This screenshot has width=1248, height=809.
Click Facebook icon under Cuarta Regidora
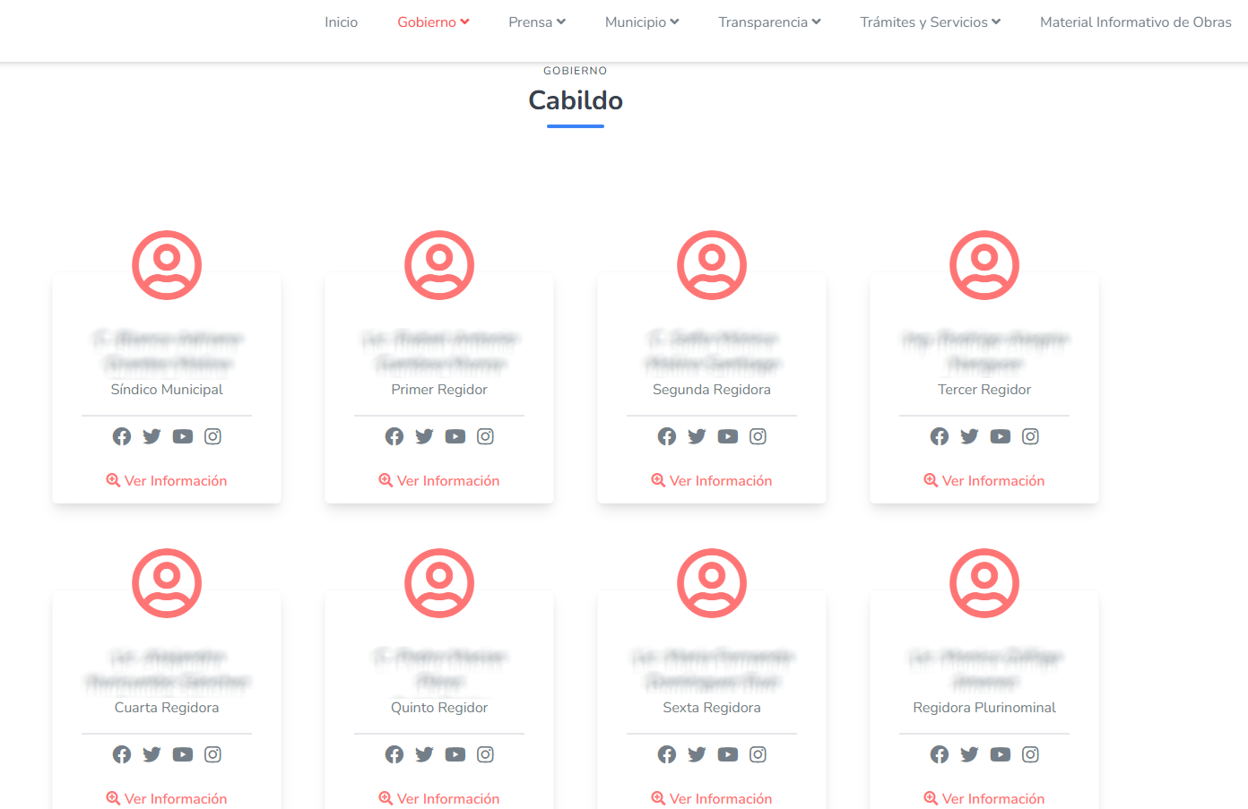122,754
